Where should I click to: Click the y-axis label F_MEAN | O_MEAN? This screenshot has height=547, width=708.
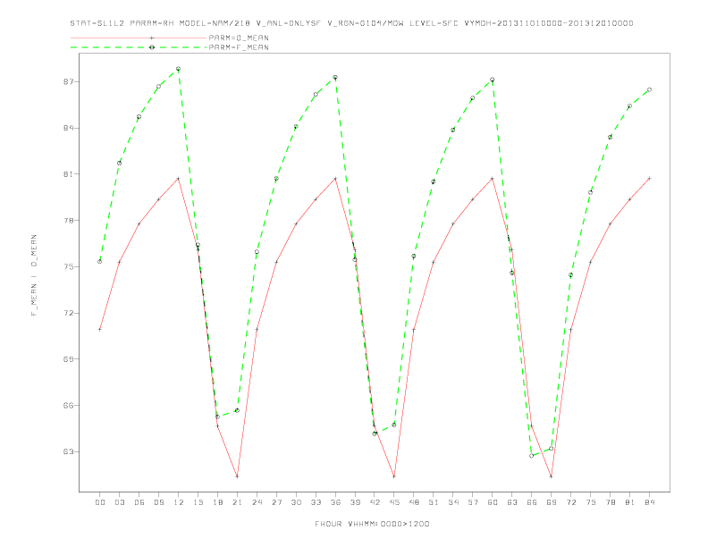(34, 275)
